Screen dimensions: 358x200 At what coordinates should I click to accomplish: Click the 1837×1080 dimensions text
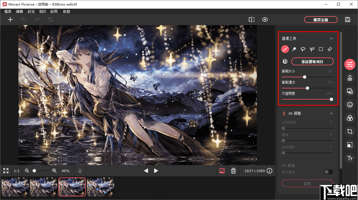click(x=255, y=171)
